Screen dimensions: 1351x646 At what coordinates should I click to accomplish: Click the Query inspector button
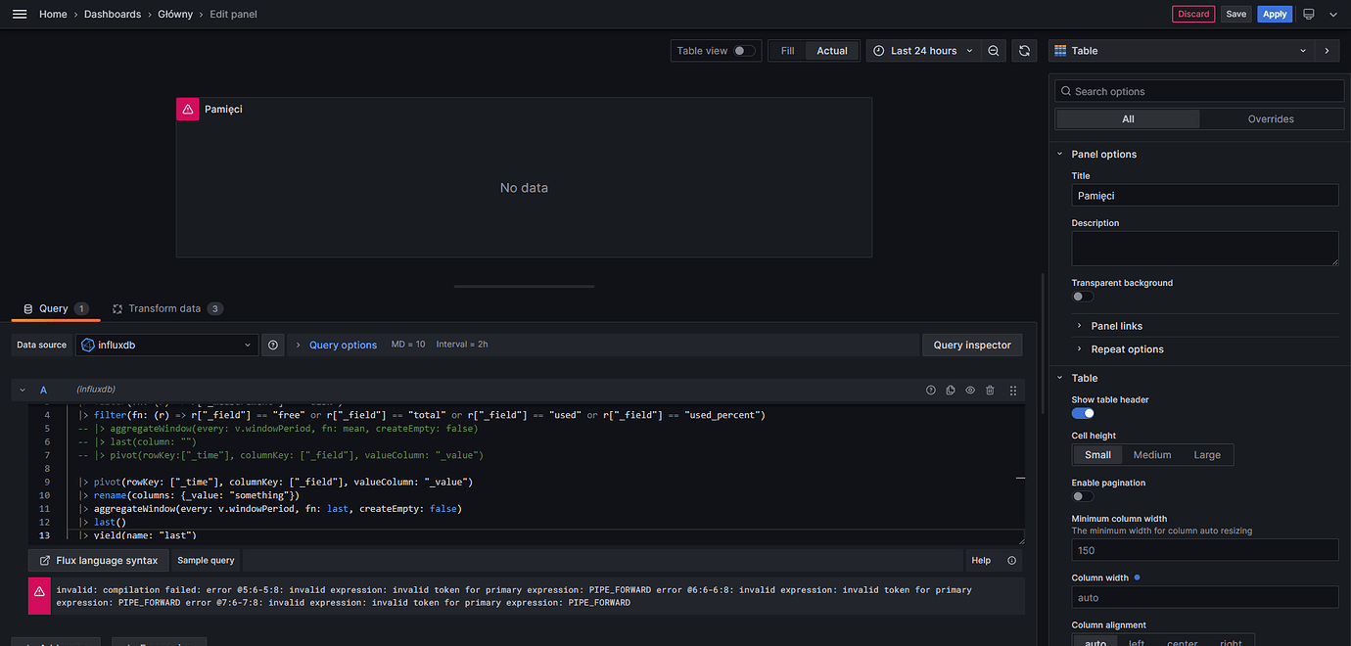972,345
